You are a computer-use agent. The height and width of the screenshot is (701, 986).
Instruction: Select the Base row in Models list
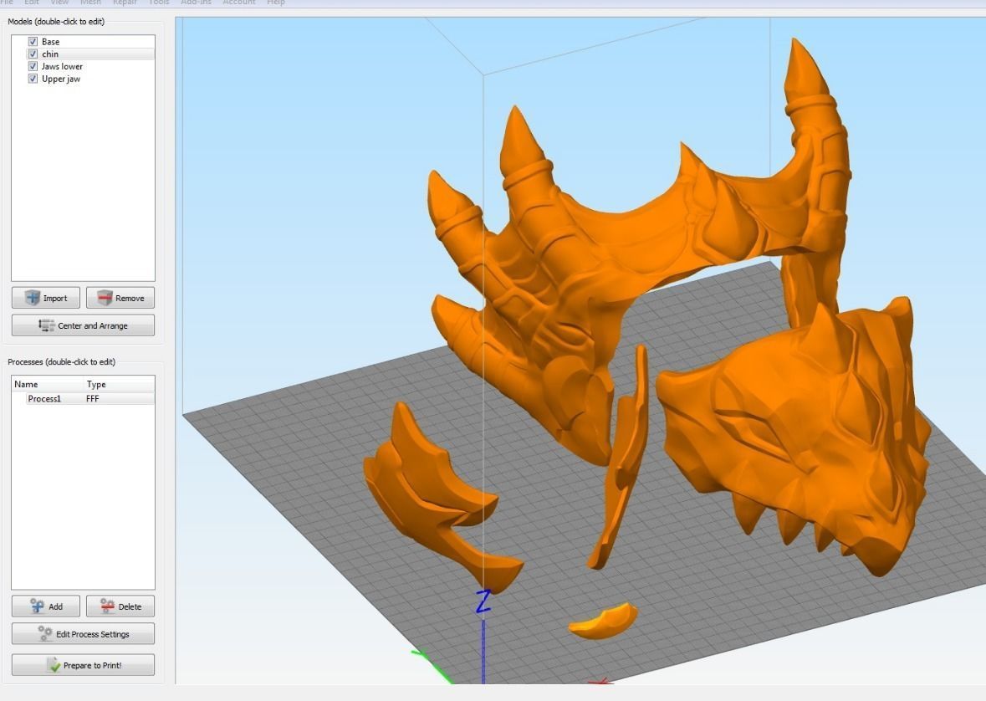(83, 42)
